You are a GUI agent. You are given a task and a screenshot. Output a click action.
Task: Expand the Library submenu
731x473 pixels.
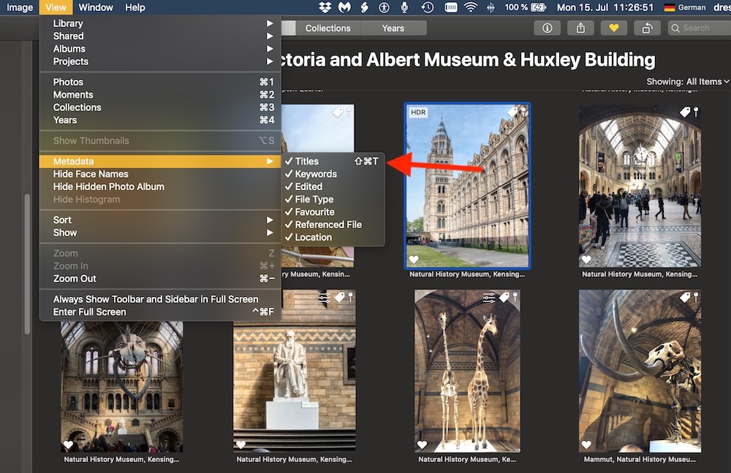160,23
